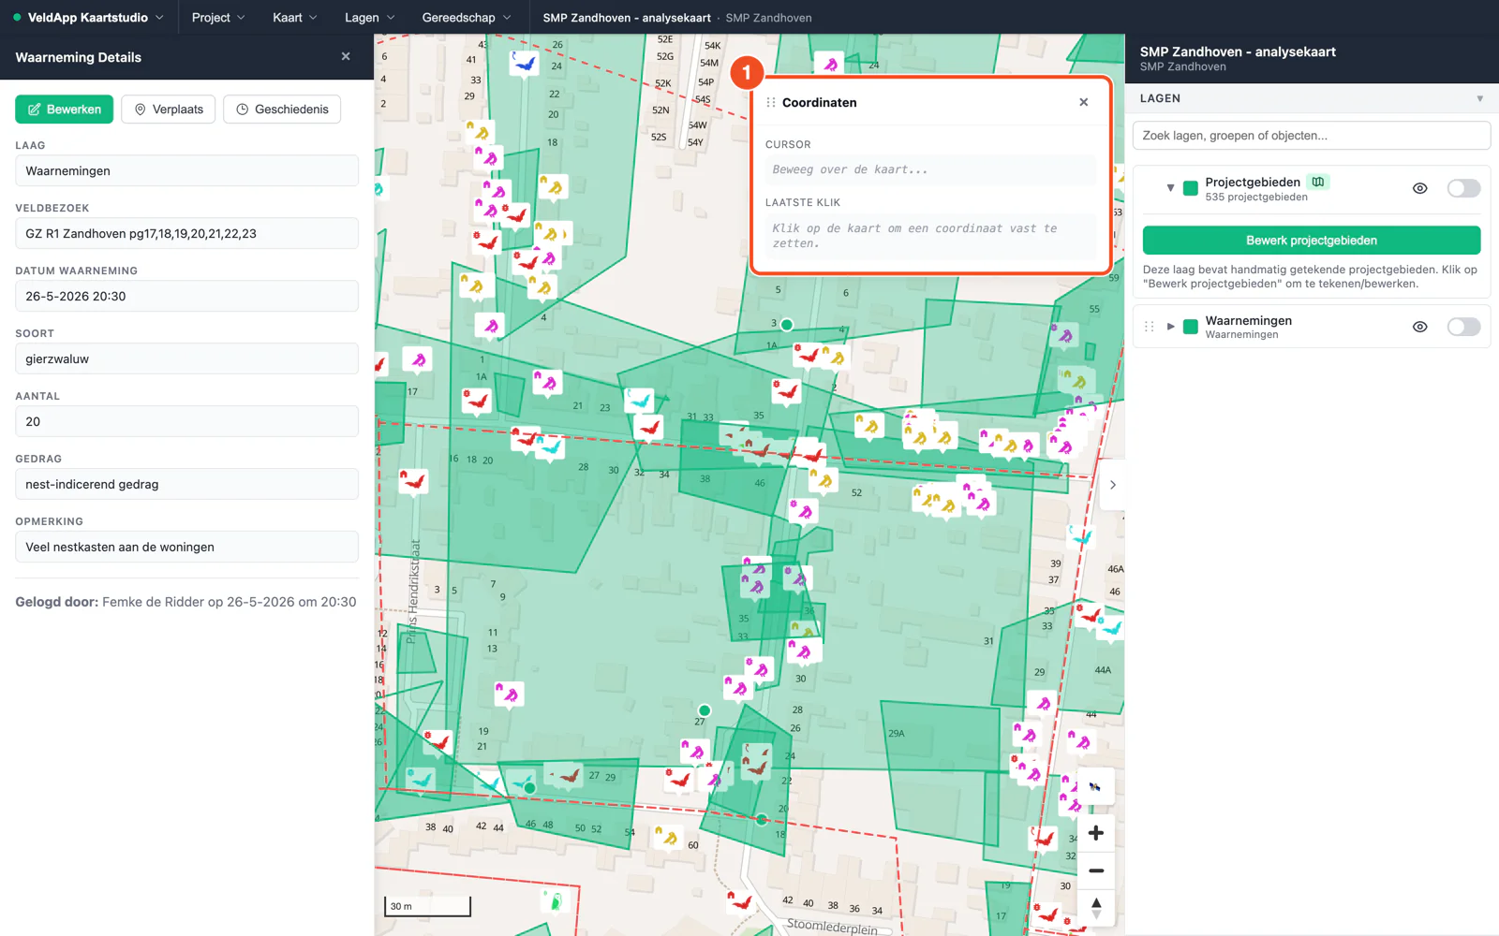Select the brown bat marker beside house numbers 27 29
Screen dimensions: 1499x936
click(568, 776)
